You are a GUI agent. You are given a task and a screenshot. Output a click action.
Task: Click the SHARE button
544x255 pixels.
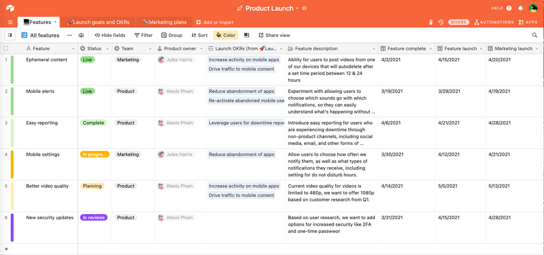(459, 22)
